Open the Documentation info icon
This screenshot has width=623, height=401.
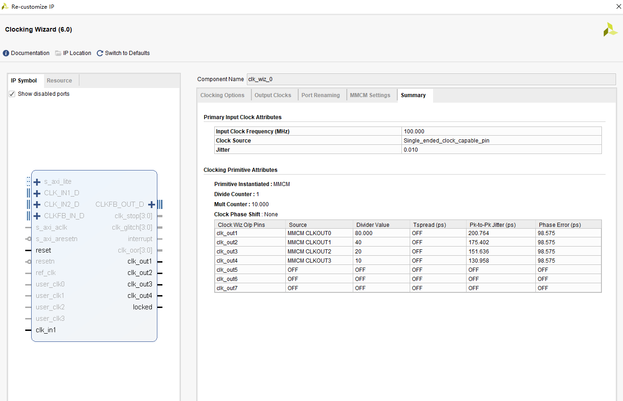tap(6, 53)
